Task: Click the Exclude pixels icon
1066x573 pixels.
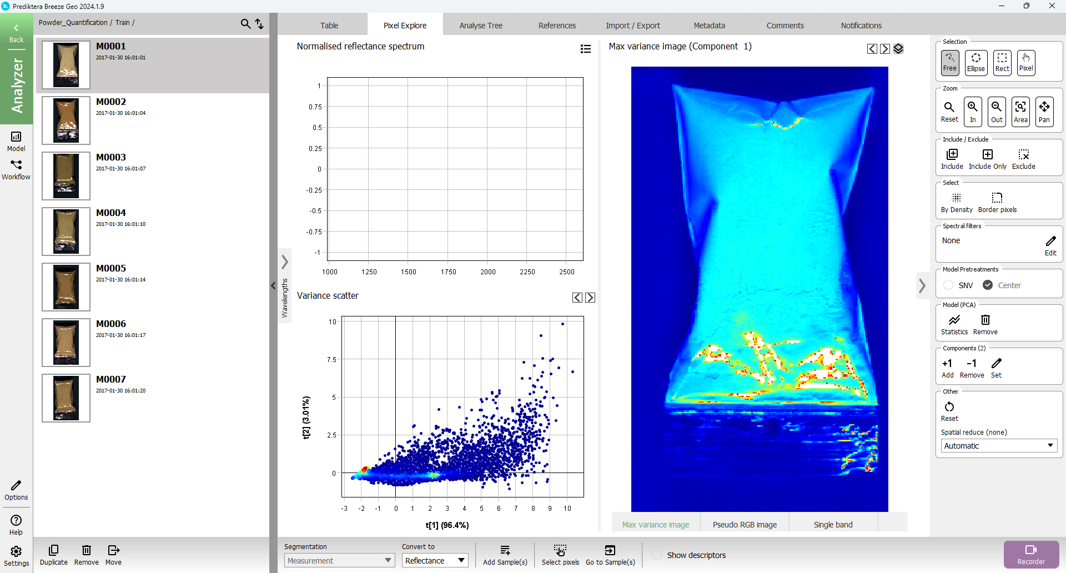Action: (1023, 159)
